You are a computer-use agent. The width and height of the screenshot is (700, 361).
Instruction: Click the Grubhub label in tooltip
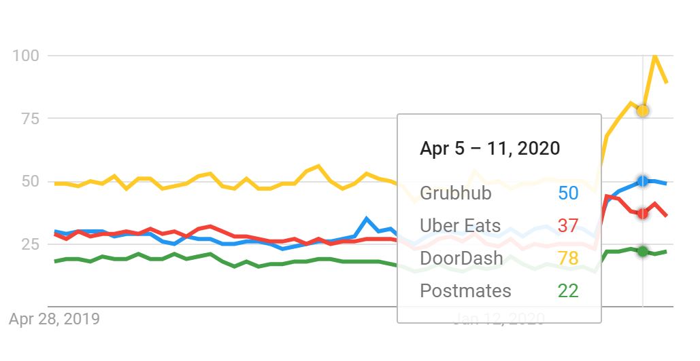pos(456,193)
